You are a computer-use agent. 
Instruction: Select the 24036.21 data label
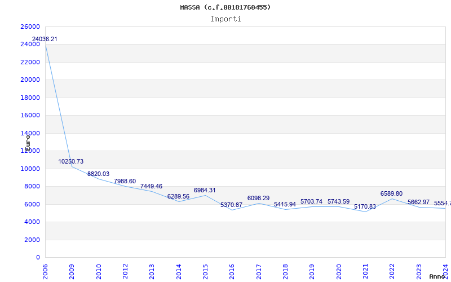[x=45, y=39]
